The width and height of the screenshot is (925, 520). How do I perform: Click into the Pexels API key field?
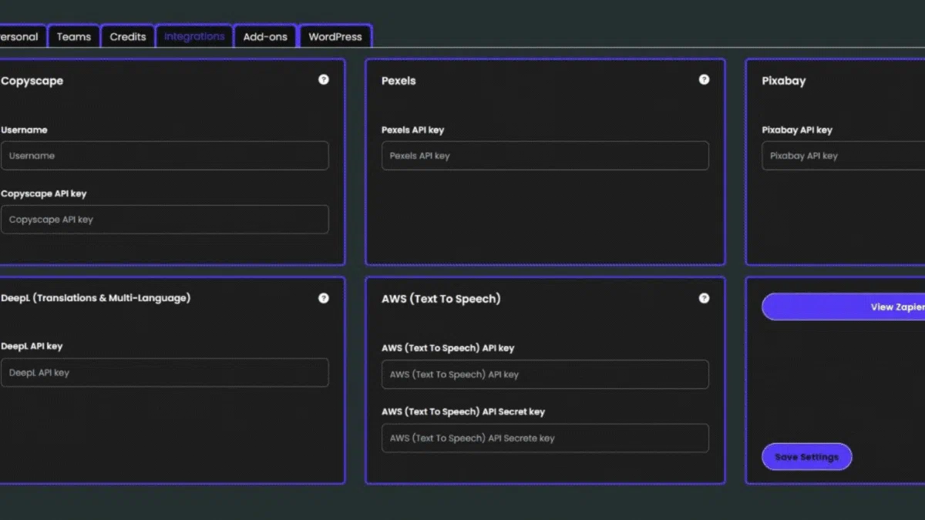point(545,156)
